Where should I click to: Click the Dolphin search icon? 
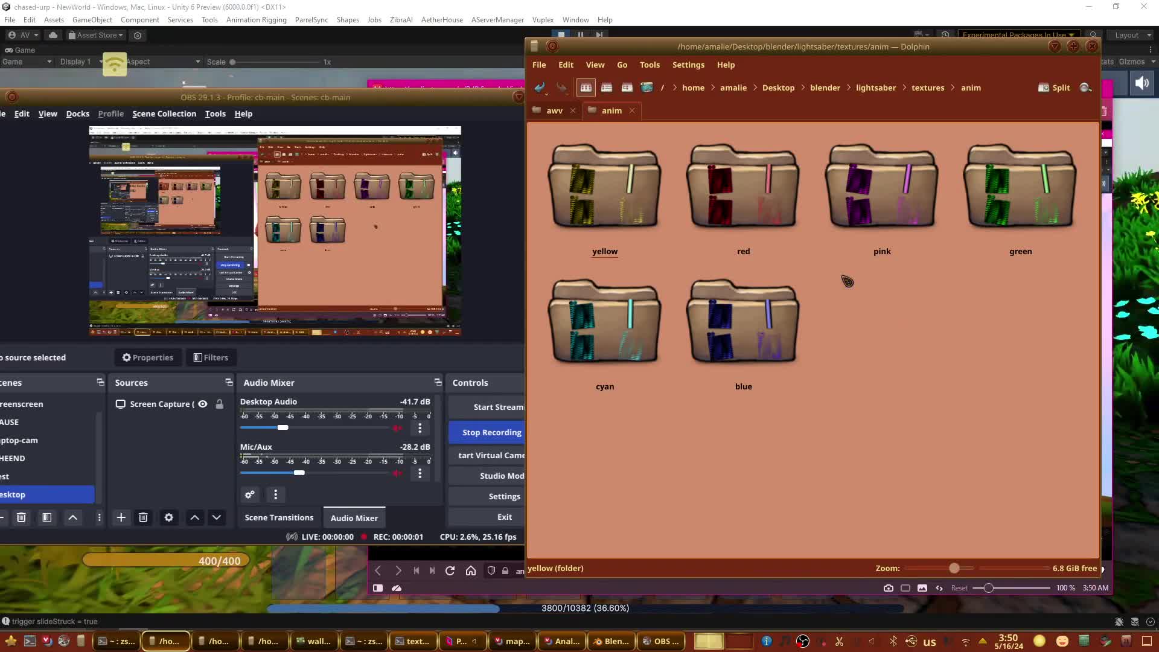click(1085, 88)
